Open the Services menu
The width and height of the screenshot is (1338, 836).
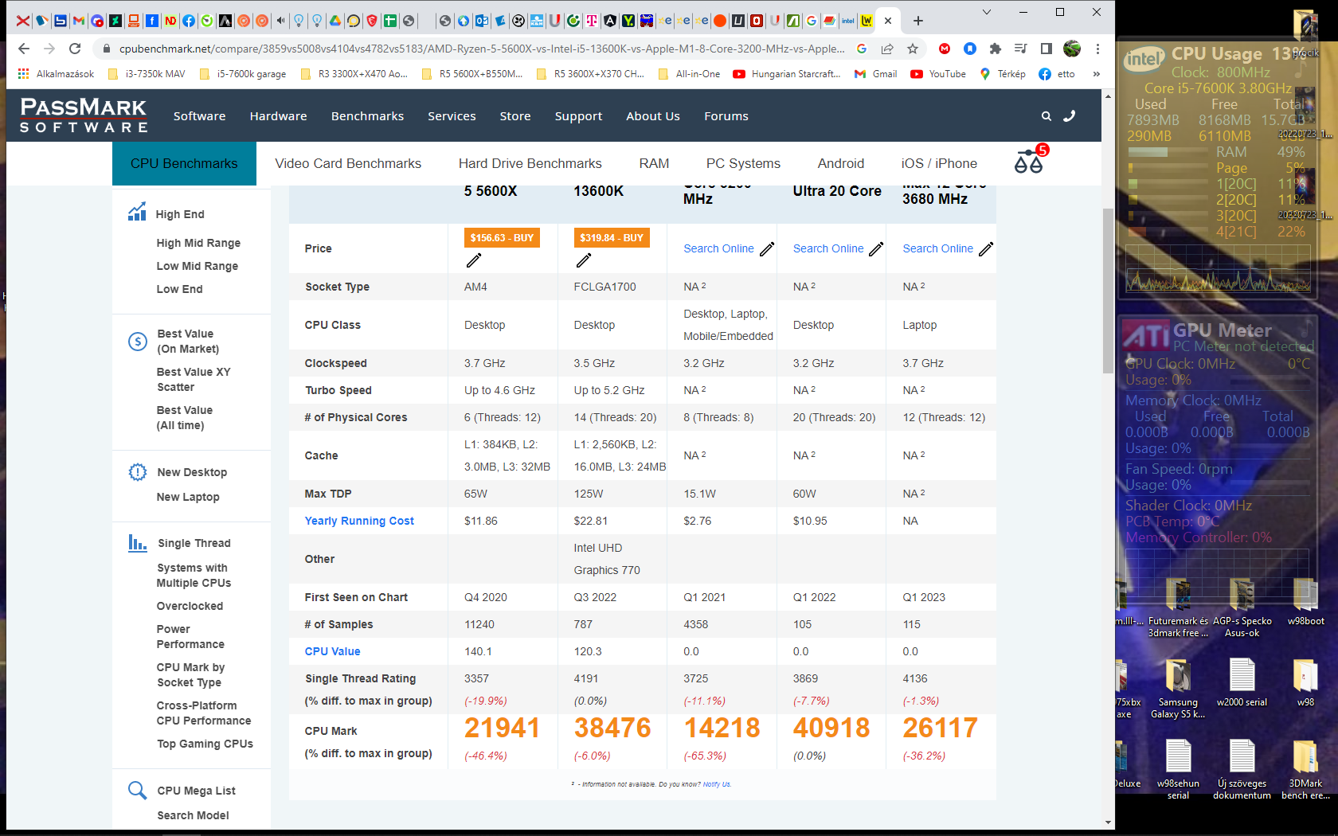tap(452, 116)
